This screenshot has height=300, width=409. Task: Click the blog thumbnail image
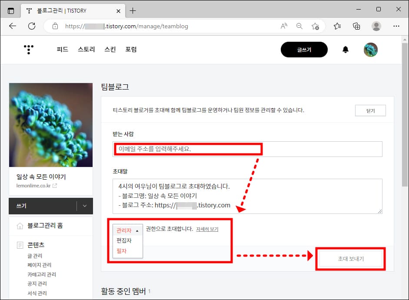(50, 125)
